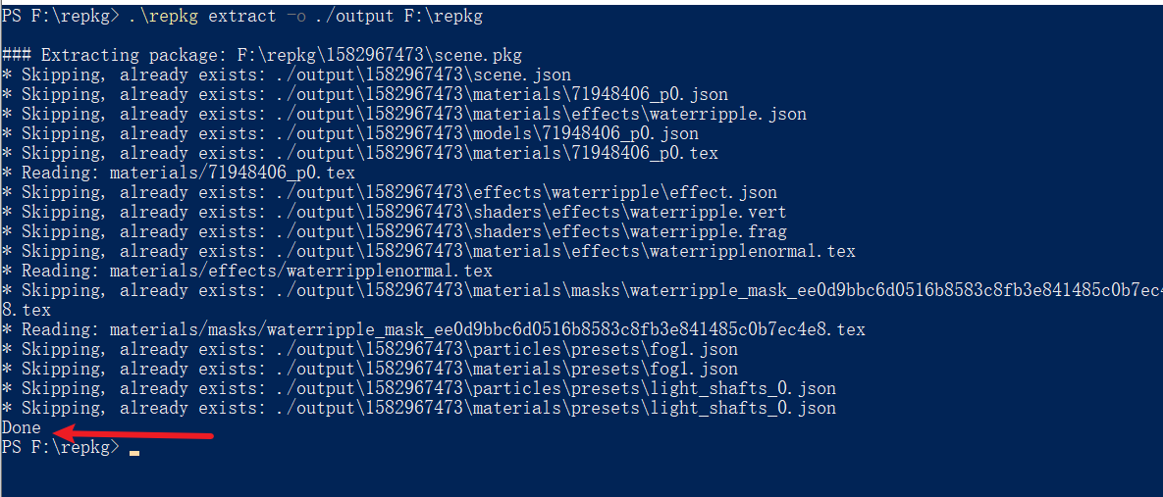
Task: Click the final "PS F:\repkg>" prompt
Action: pos(60,448)
